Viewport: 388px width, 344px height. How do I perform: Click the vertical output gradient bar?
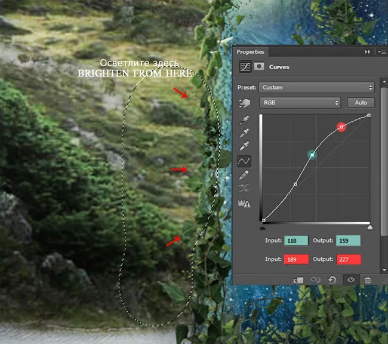261,168
